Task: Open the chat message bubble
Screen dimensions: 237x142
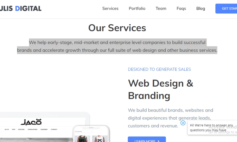Action: [212, 128]
